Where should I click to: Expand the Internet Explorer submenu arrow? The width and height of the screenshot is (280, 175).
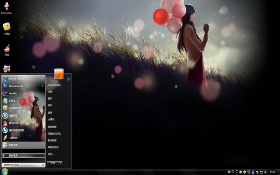click(42, 78)
